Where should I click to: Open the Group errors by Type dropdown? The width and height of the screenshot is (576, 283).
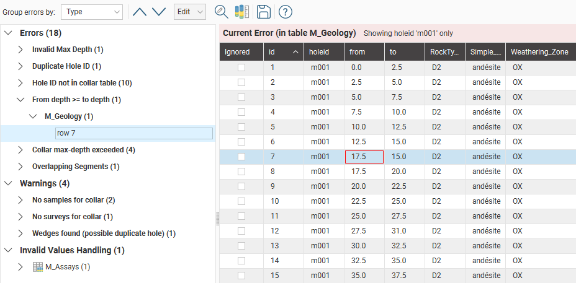click(92, 12)
